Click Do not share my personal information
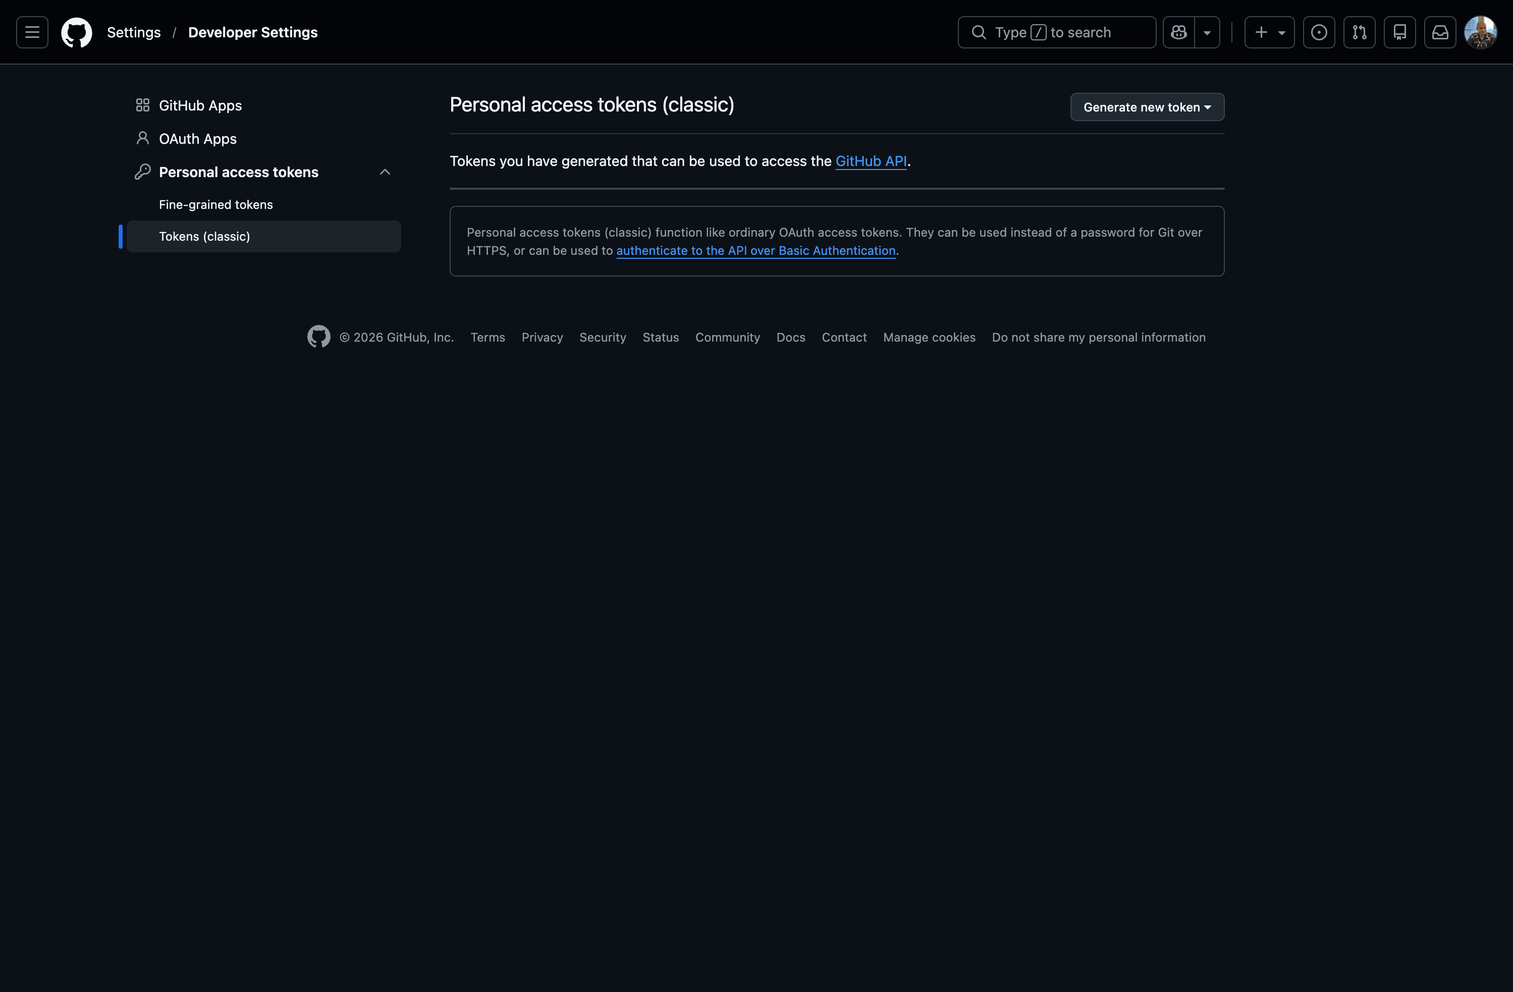Image resolution: width=1513 pixels, height=992 pixels. [1099, 338]
